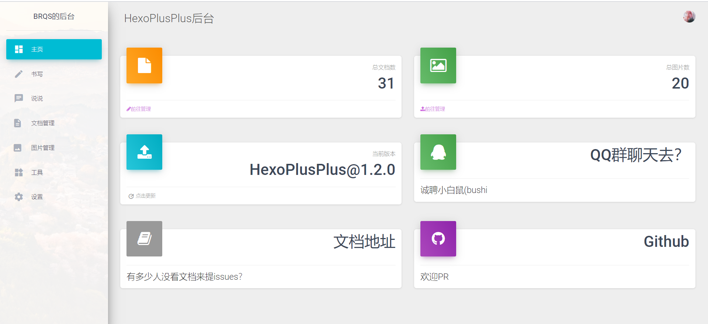Click the HexoPlusPlus@1.2.0 version text
The width and height of the screenshot is (708, 324).
(323, 170)
